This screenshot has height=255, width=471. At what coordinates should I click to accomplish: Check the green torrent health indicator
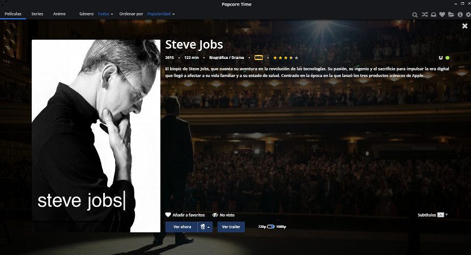447,58
